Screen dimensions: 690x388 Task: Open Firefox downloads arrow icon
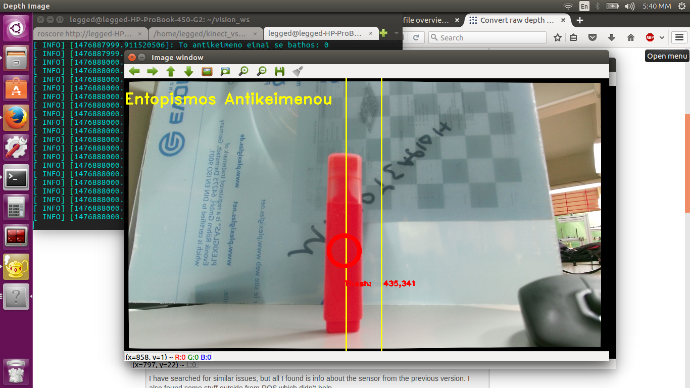[612, 37]
